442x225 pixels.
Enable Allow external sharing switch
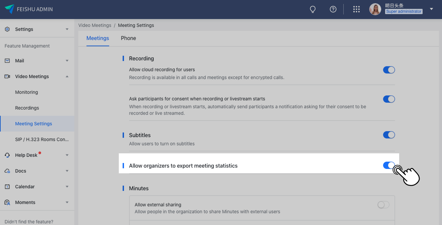click(x=383, y=205)
